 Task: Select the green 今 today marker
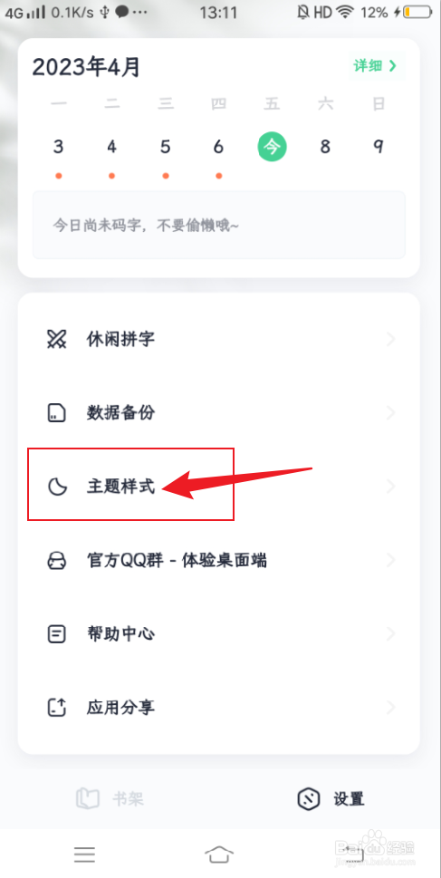[272, 147]
